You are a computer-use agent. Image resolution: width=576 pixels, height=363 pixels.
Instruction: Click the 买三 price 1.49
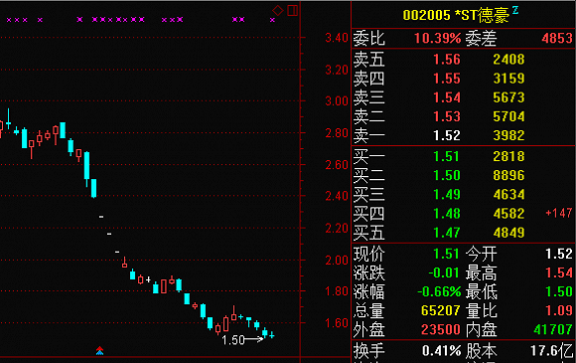point(447,195)
